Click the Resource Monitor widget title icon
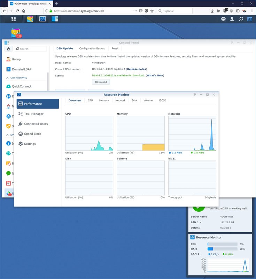256x279 pixels. click(192, 237)
